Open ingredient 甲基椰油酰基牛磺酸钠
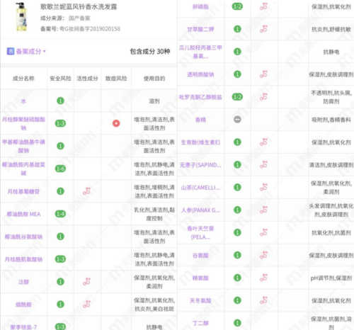The image size is (354, 330). coord(23,146)
